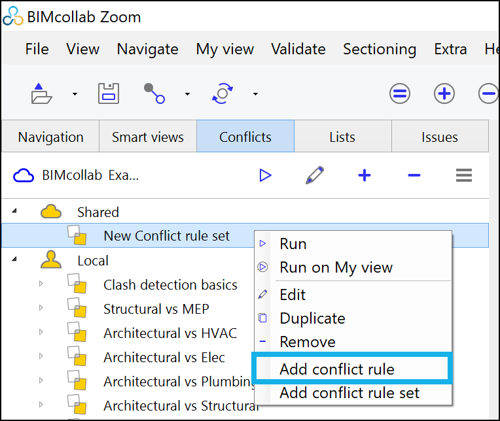The width and height of the screenshot is (500, 421).
Task: Choose Duplicate from the context menu
Action: coord(353,318)
